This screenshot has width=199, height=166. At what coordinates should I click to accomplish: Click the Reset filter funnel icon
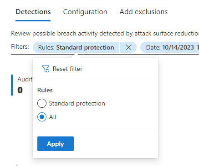[x=46, y=69]
